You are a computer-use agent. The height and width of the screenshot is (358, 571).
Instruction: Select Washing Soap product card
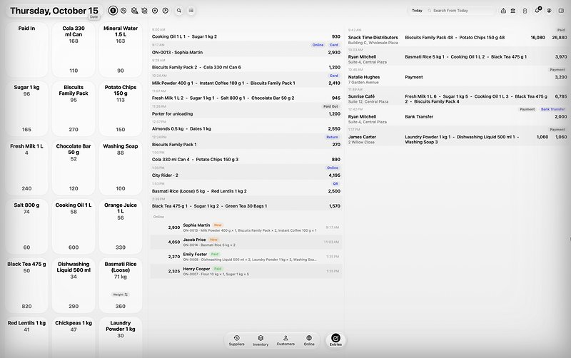point(121,168)
